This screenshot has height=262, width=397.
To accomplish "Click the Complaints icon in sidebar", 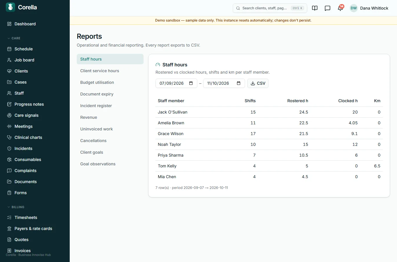I will [9, 171].
